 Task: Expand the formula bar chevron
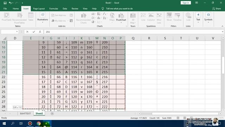click(x=223, y=32)
